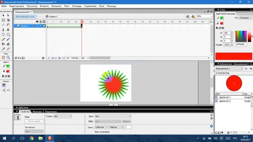Select the Line tool
The image size is (253, 142).
tap(3, 25)
